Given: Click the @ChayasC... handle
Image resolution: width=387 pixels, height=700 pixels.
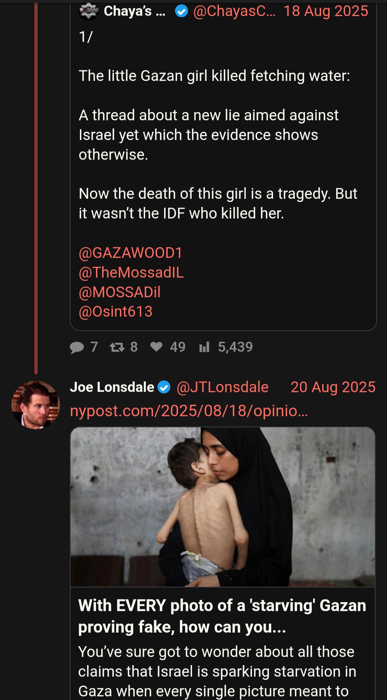Looking at the screenshot, I should pyautogui.click(x=234, y=11).
